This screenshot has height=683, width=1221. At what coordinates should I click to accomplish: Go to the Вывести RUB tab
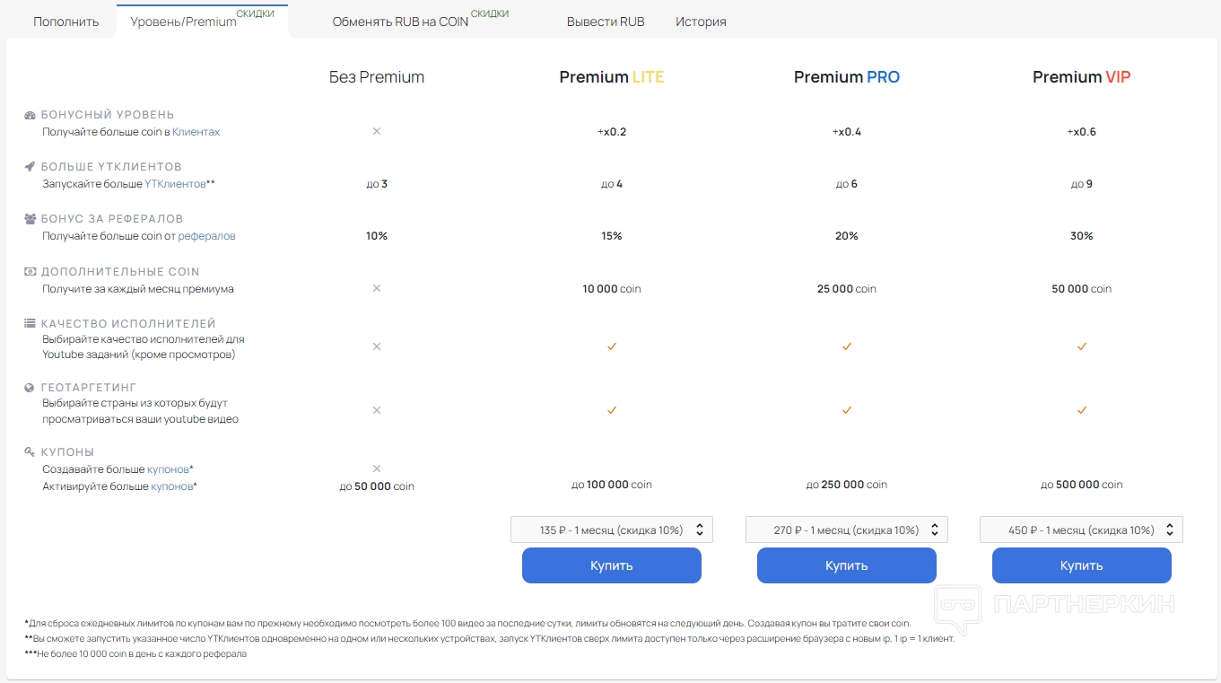click(x=606, y=22)
